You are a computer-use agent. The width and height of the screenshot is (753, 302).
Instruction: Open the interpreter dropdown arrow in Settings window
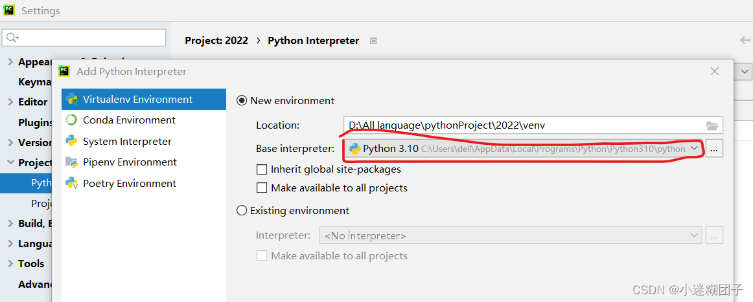[745, 71]
